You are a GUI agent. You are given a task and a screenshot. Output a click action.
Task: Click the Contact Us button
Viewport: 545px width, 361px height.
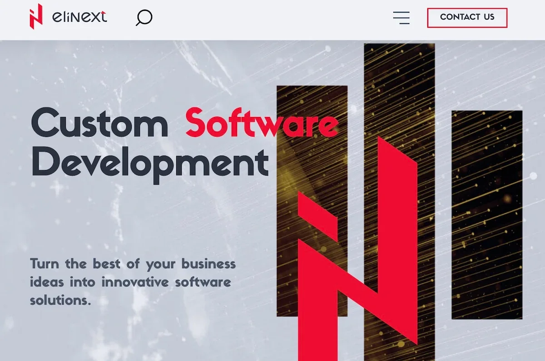click(467, 18)
